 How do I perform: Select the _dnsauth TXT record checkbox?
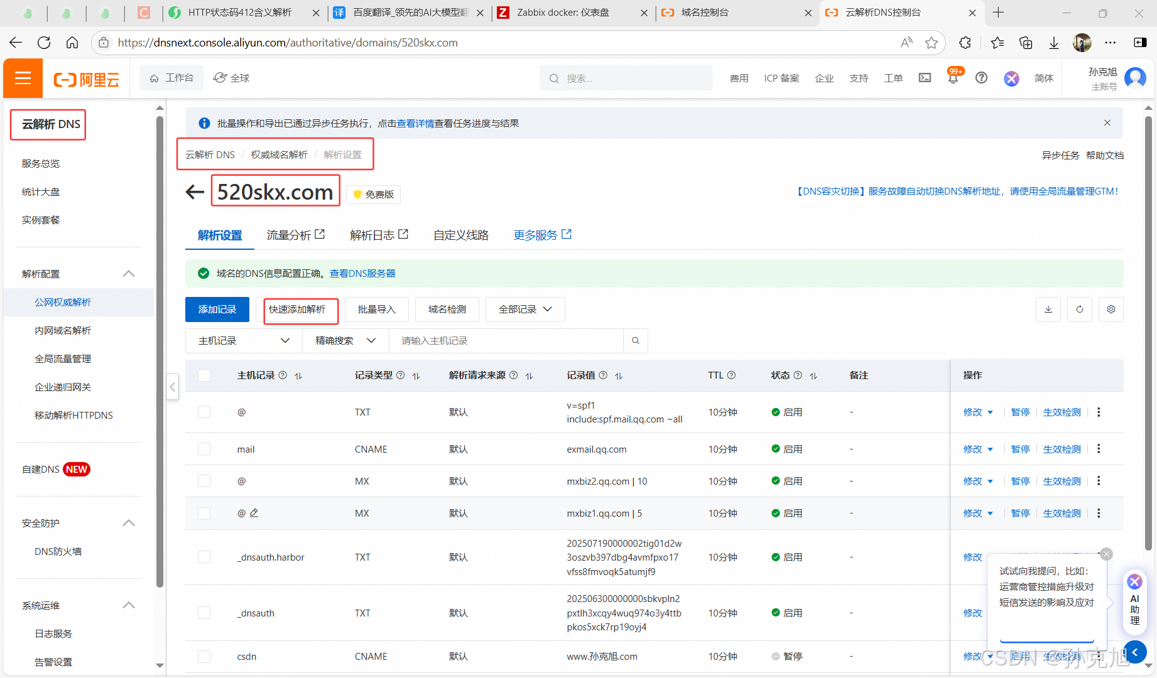point(204,613)
